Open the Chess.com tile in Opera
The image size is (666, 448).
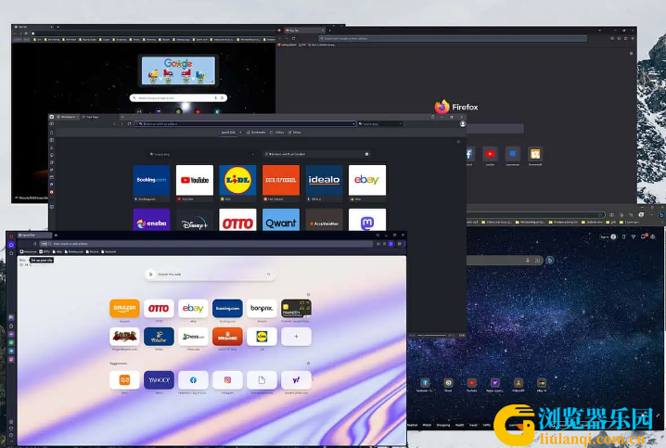(x=193, y=337)
